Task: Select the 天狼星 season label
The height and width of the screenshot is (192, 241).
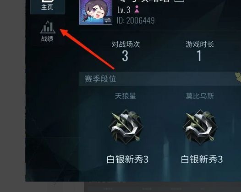Action: coord(126,96)
